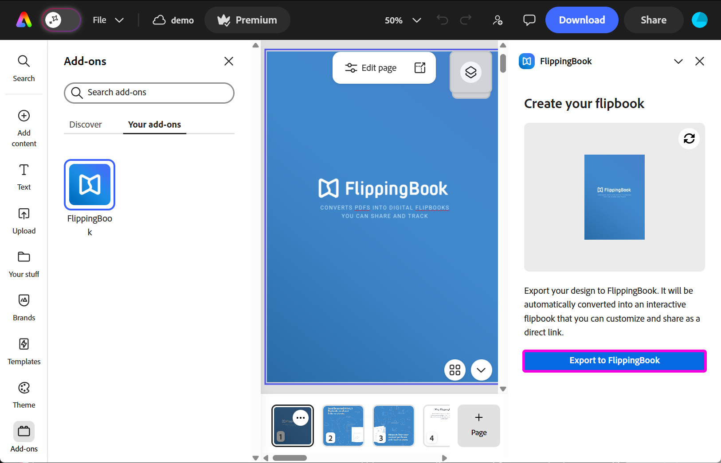This screenshot has height=463, width=721.
Task: Open the Brands panel in sidebar
Action: click(x=24, y=307)
